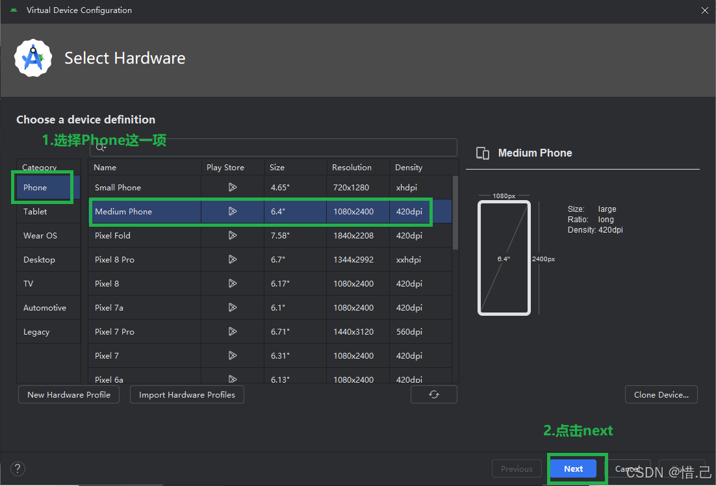Select the Automotive category
The height and width of the screenshot is (486, 716).
pos(48,308)
